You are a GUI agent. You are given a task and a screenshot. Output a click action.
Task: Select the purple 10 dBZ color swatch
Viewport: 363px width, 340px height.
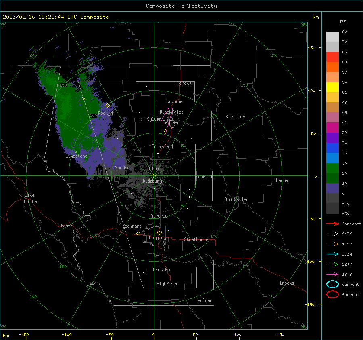[x=332, y=188]
